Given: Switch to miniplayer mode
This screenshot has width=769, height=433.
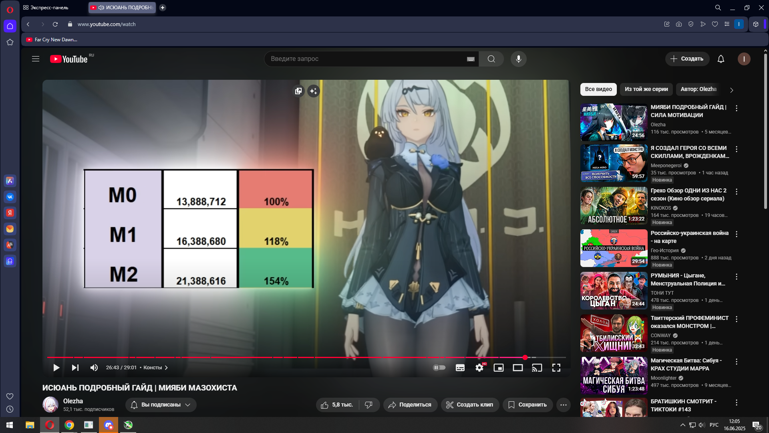Looking at the screenshot, I should coord(499,368).
